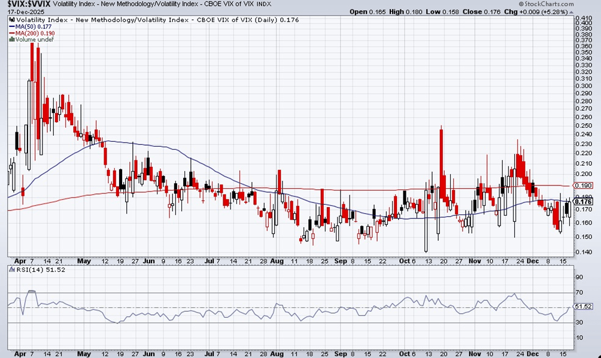
Task: Click the small up triangle after the Chg percentage
Action: pos(572,12)
